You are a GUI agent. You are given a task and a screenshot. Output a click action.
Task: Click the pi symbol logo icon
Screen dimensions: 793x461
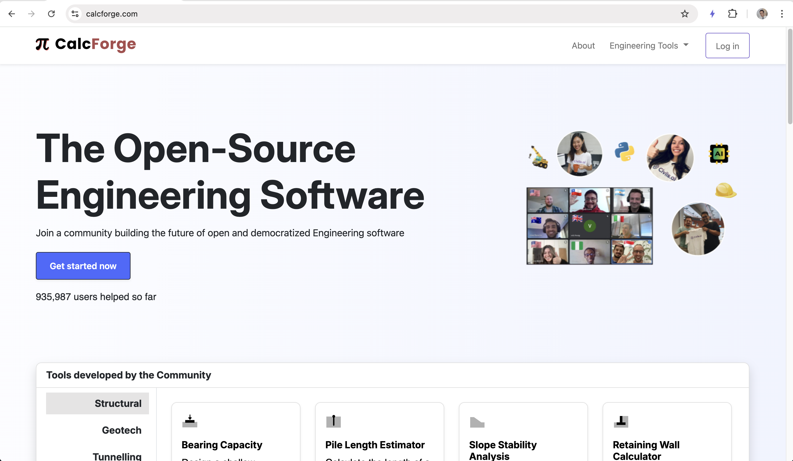42,44
